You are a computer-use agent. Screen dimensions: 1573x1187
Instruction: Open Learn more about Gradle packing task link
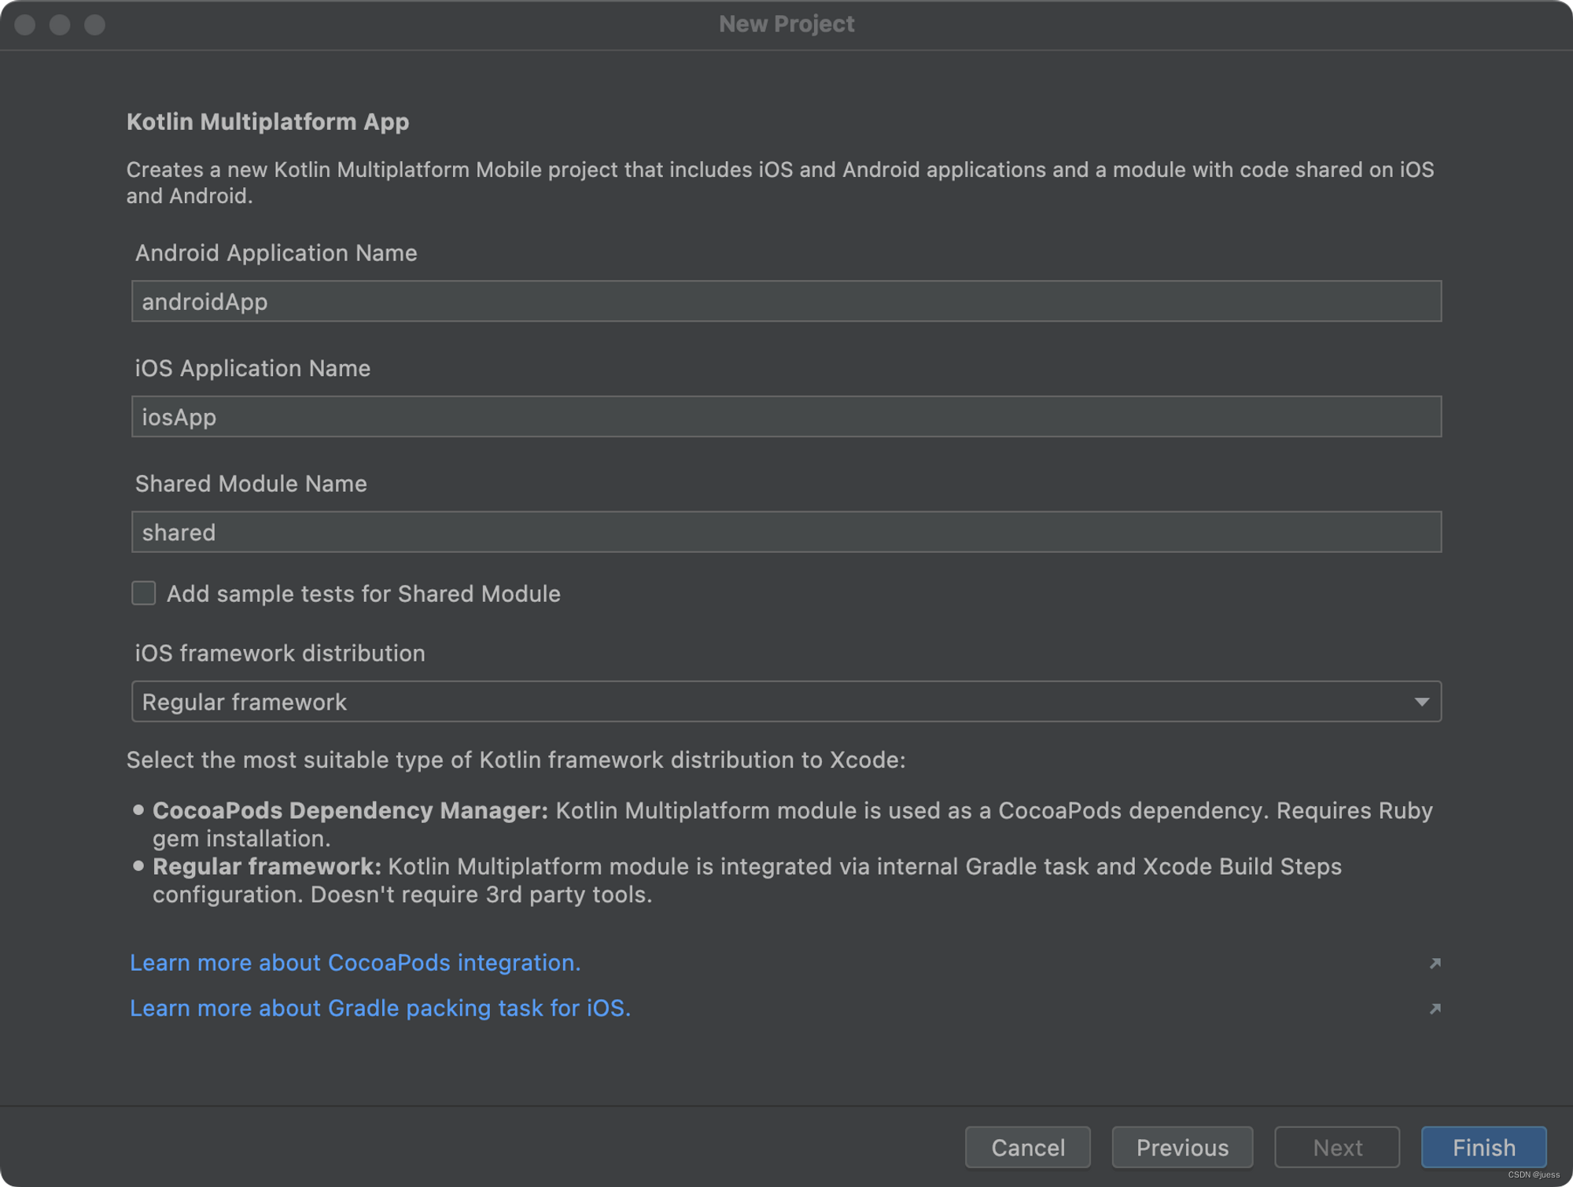pos(380,1008)
